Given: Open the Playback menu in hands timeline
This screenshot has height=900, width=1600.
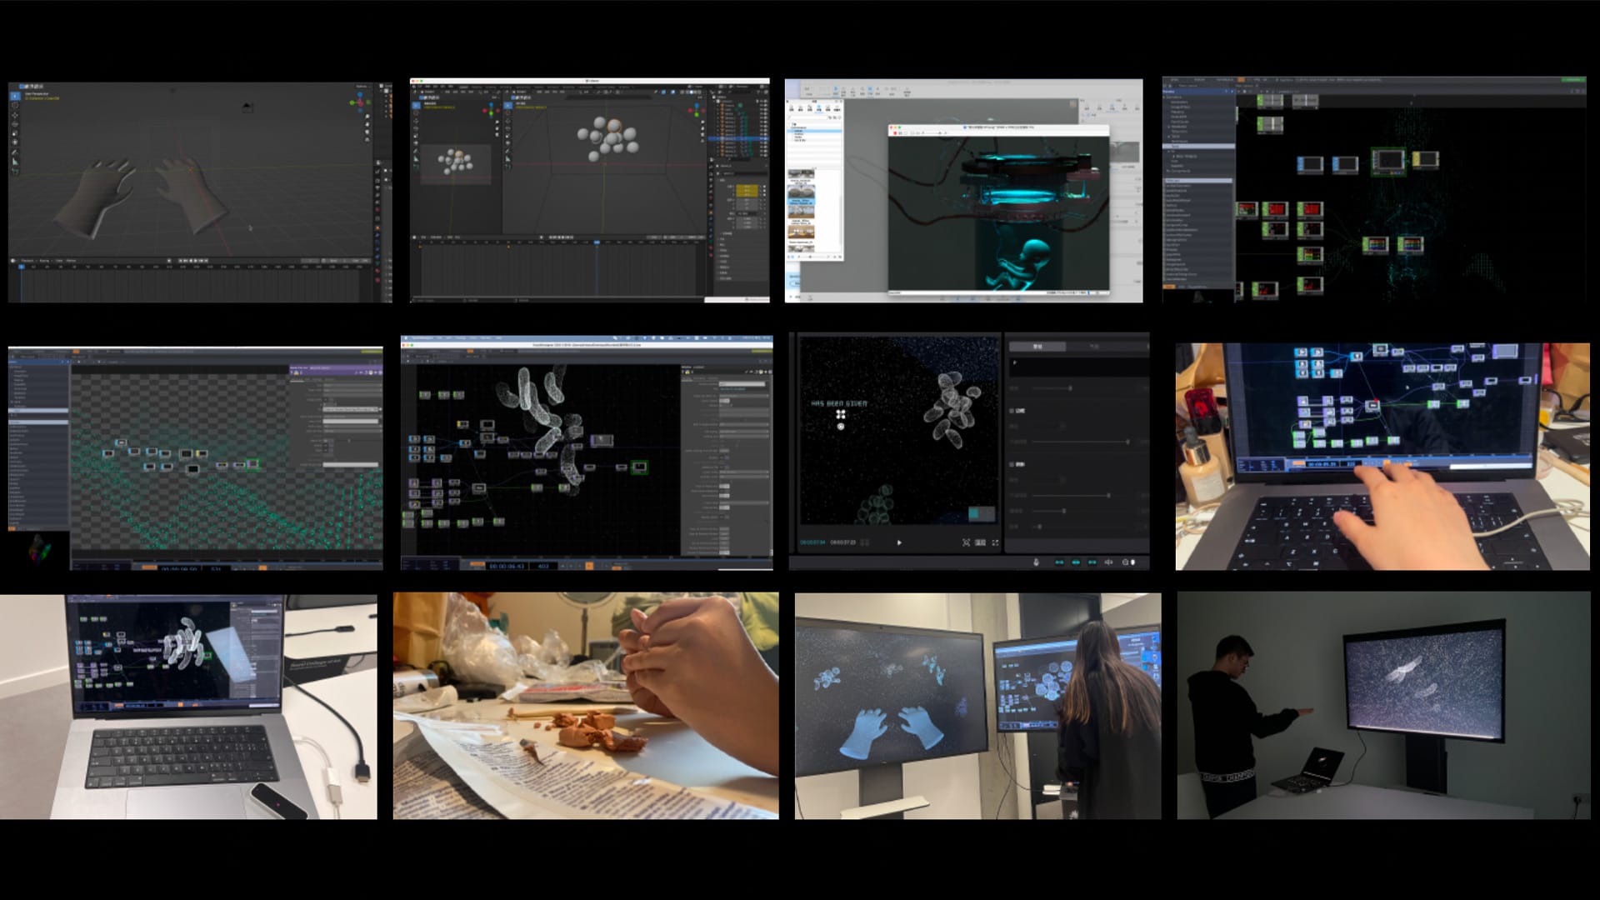Looking at the screenshot, I should 27,261.
